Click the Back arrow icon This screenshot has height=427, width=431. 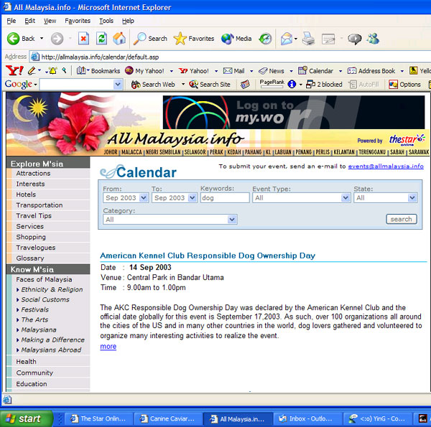tap(13, 39)
